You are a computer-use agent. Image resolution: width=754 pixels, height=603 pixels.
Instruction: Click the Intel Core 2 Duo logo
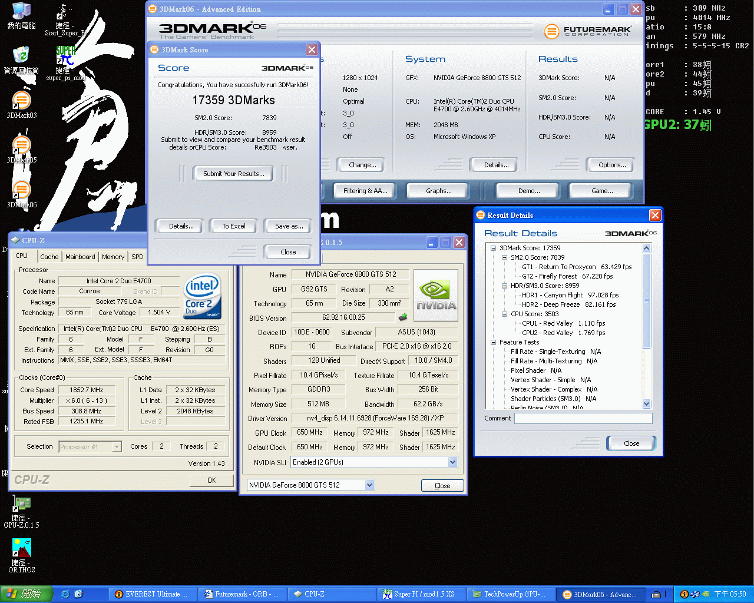tap(203, 296)
